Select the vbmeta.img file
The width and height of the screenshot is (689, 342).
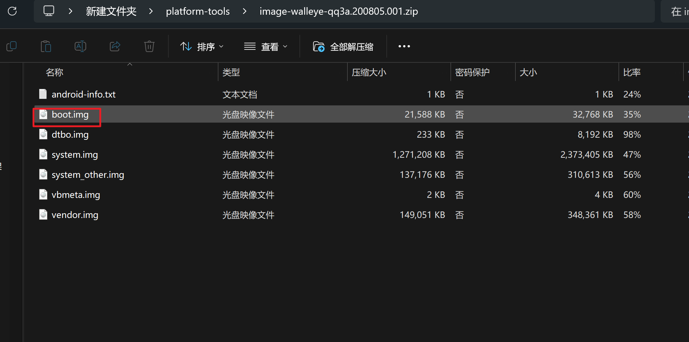point(76,195)
